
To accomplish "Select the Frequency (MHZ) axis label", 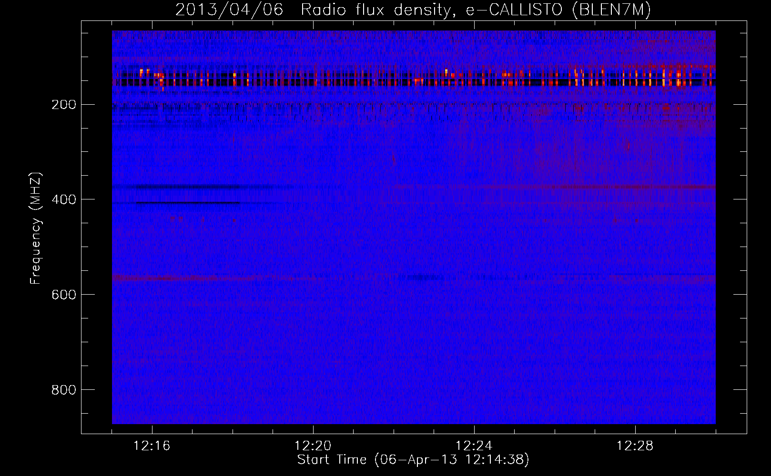I will [x=36, y=228].
